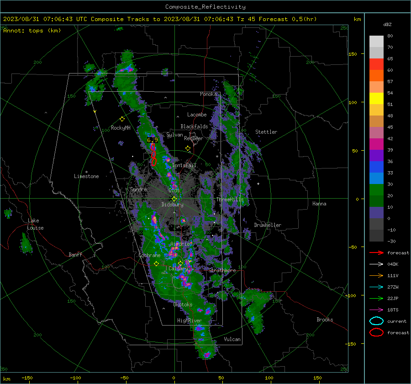Click the Brooks city label

coord(325,320)
